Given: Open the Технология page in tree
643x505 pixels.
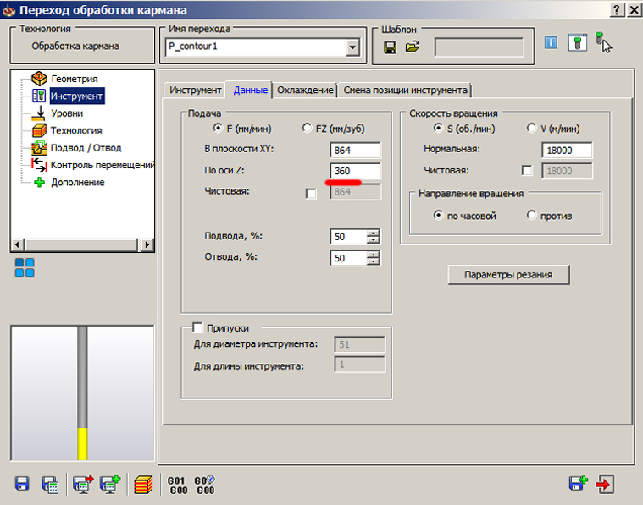Looking at the screenshot, I should coord(76,130).
